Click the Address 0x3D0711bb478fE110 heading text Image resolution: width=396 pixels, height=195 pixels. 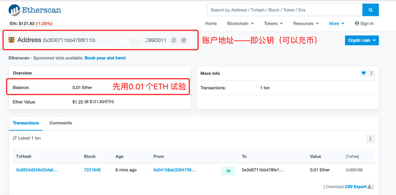coord(92,40)
